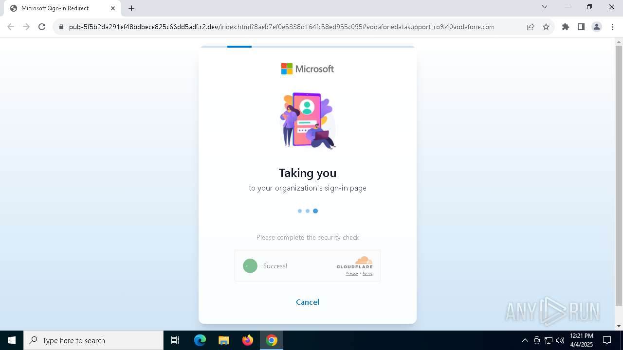
Task: Click the Microsoft logo
Action: coord(308,69)
